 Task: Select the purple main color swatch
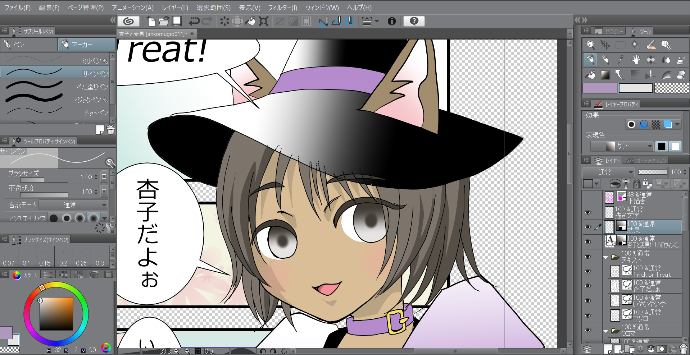[x=600, y=88]
